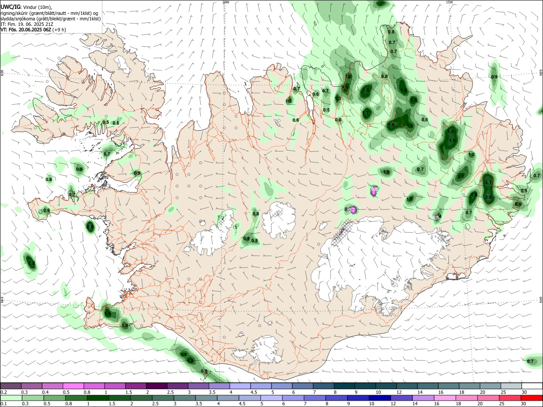Click the 15W longitude label at top
Viewport: 543px width, 407px height.
coord(449,2)
